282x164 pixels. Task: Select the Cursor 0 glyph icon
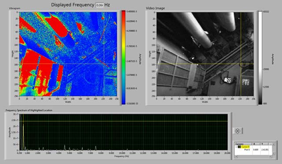(x=239, y=147)
